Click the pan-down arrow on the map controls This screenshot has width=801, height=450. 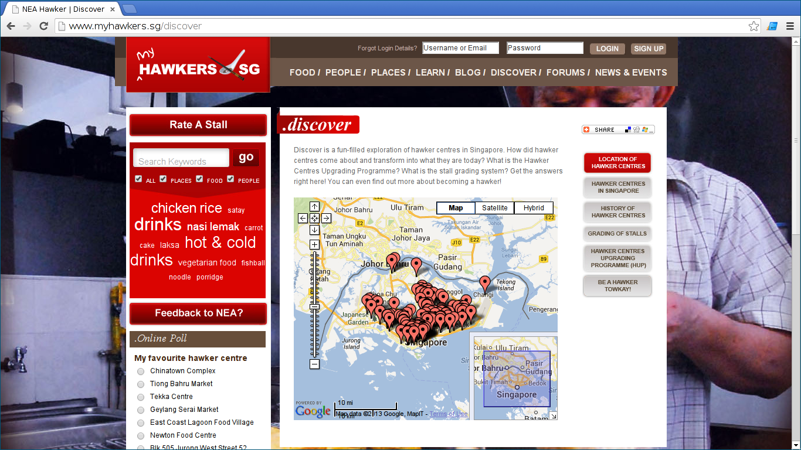coord(314,230)
